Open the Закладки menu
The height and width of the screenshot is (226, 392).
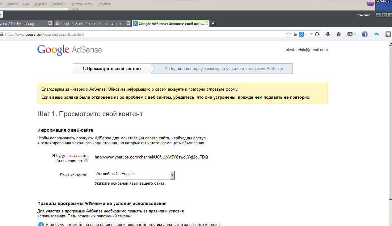[x=59, y=4]
